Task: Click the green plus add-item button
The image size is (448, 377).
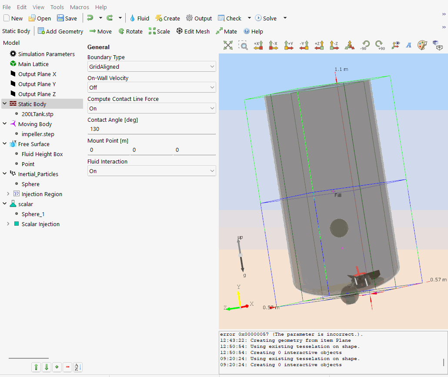Action: 57,367
